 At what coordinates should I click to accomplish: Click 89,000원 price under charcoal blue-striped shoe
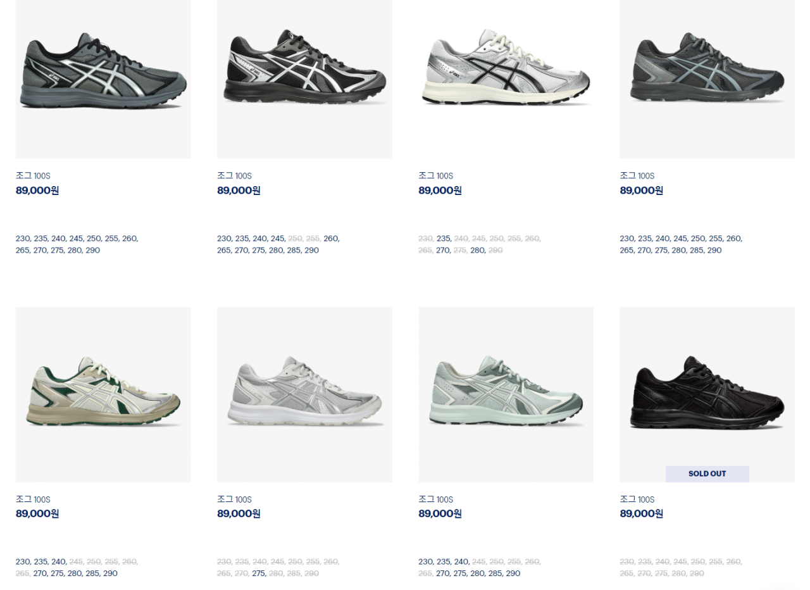point(641,191)
